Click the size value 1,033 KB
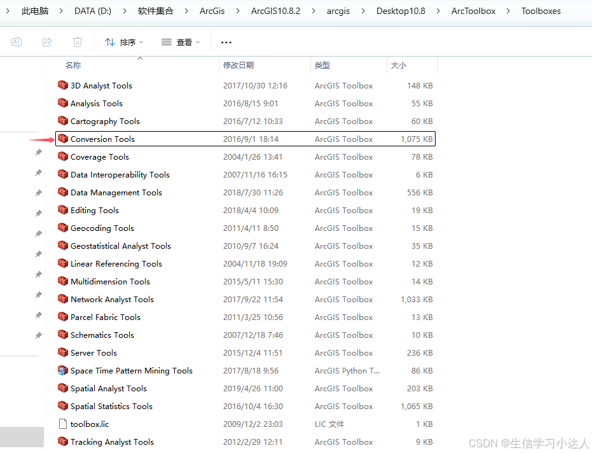Viewport: 592px width, 453px height. pos(417,299)
